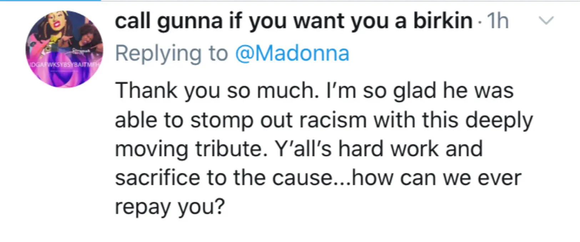This screenshot has width=580, height=242.
Task: Click the phrase "I'm so glad he was"
Action: click(x=420, y=90)
